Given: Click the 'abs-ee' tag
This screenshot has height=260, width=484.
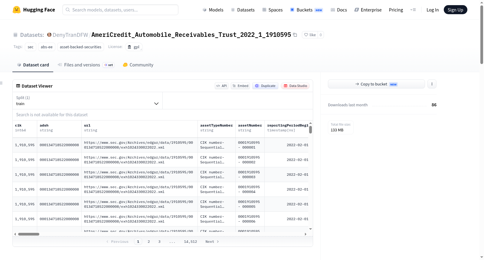Looking at the screenshot, I should pos(47,47).
